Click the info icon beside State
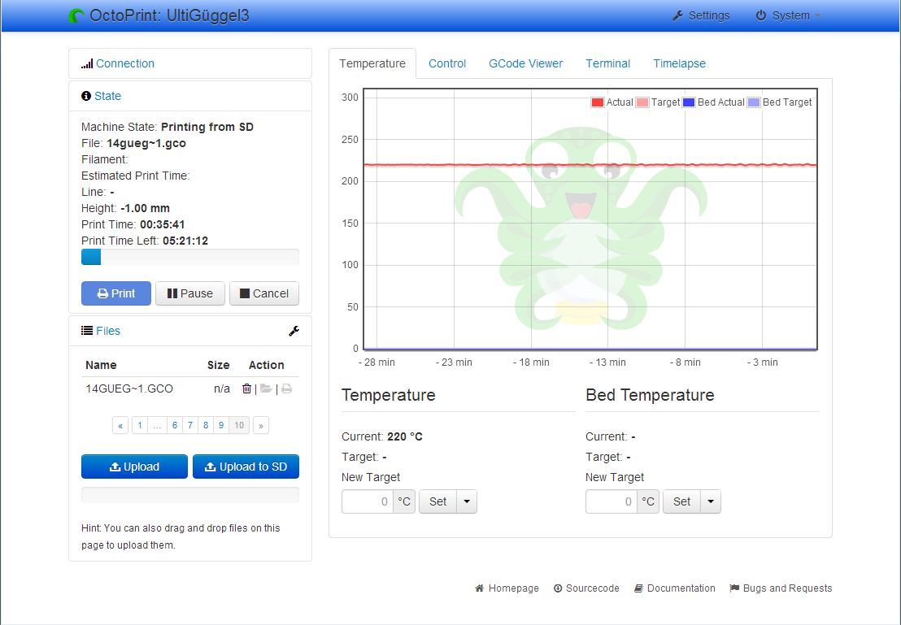The image size is (901, 625). 86,96
